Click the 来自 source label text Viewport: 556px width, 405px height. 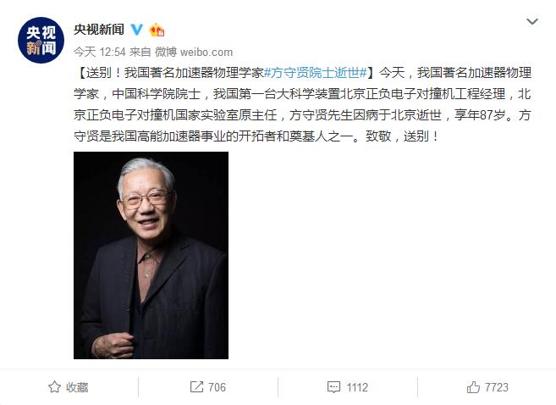[x=140, y=53]
